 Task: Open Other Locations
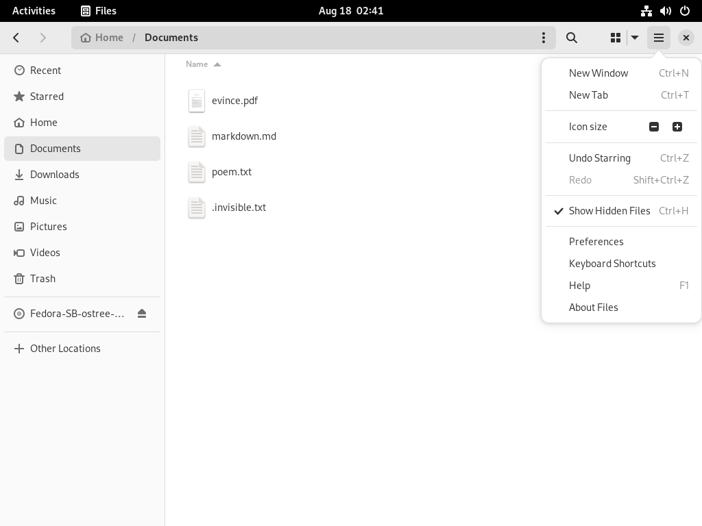pos(82,349)
